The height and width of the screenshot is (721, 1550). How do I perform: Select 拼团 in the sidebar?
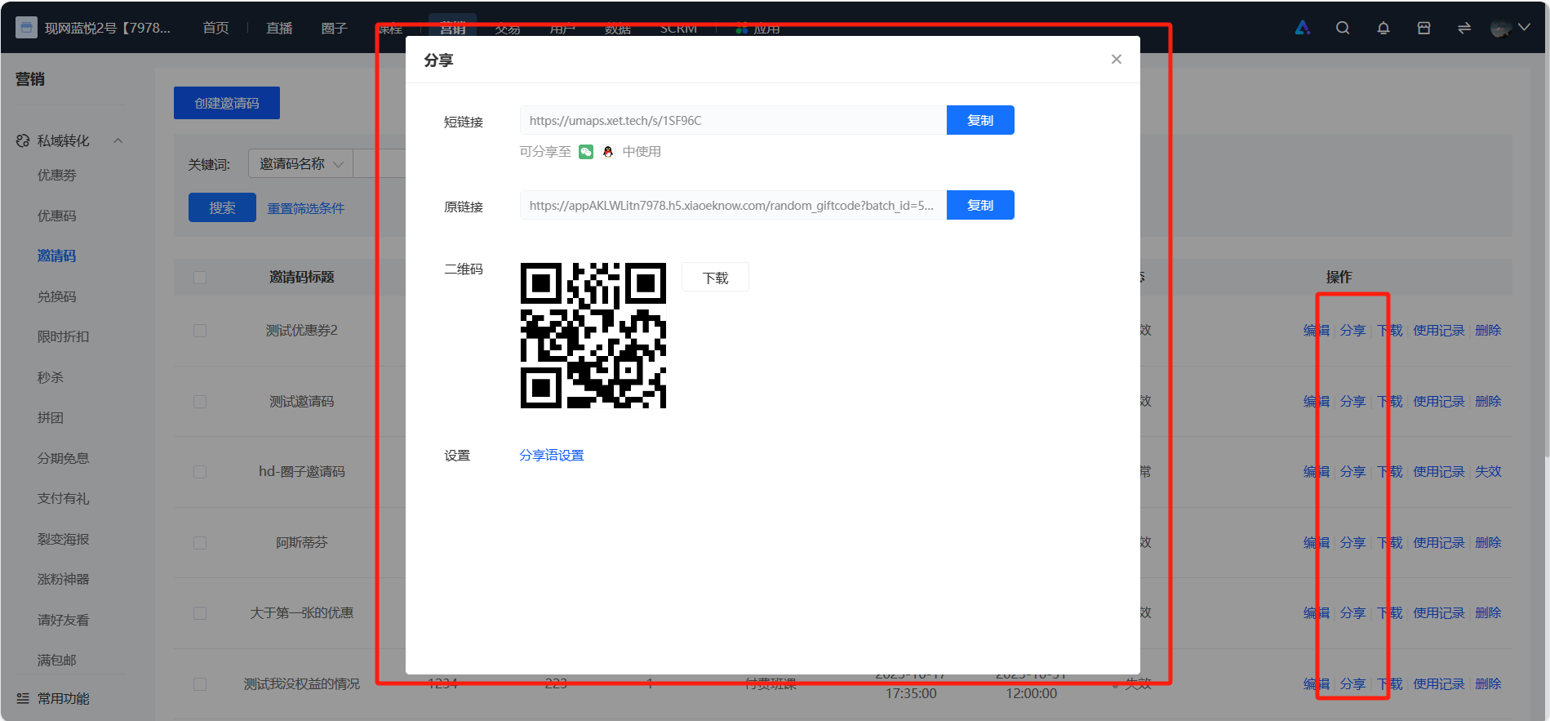[x=50, y=417]
